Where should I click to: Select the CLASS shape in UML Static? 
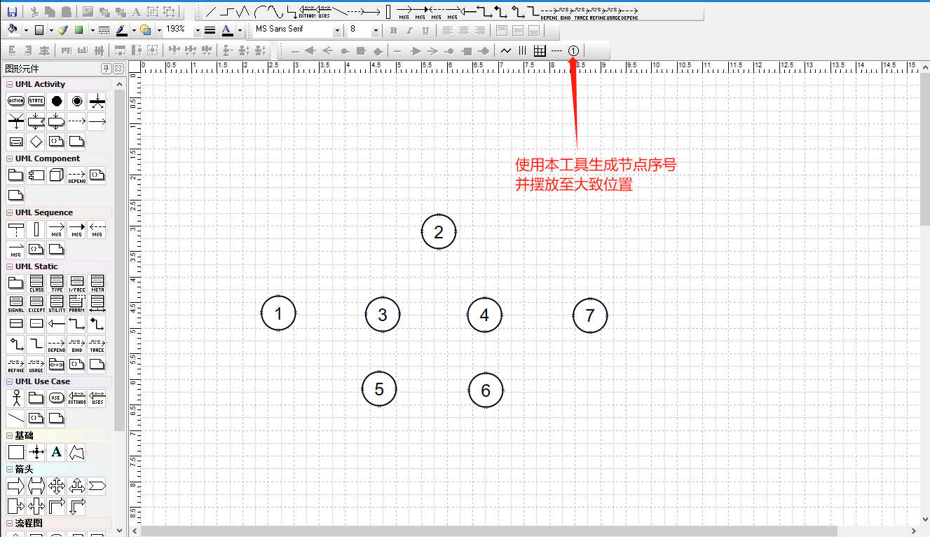(x=36, y=283)
